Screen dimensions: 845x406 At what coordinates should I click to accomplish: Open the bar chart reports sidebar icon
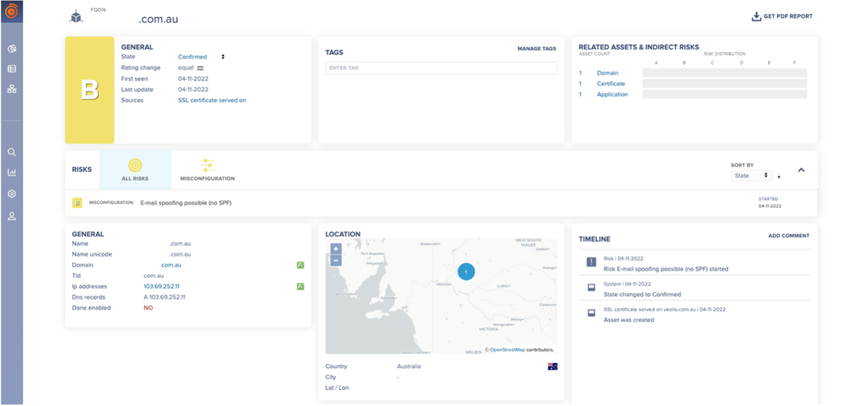click(x=12, y=173)
